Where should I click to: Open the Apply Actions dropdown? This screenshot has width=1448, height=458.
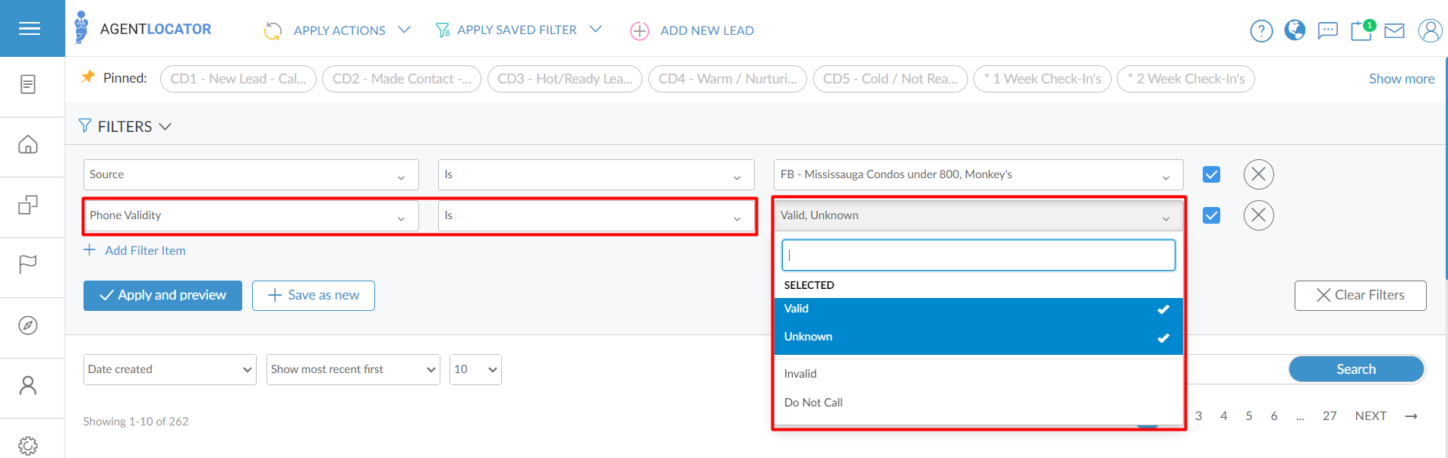337,30
